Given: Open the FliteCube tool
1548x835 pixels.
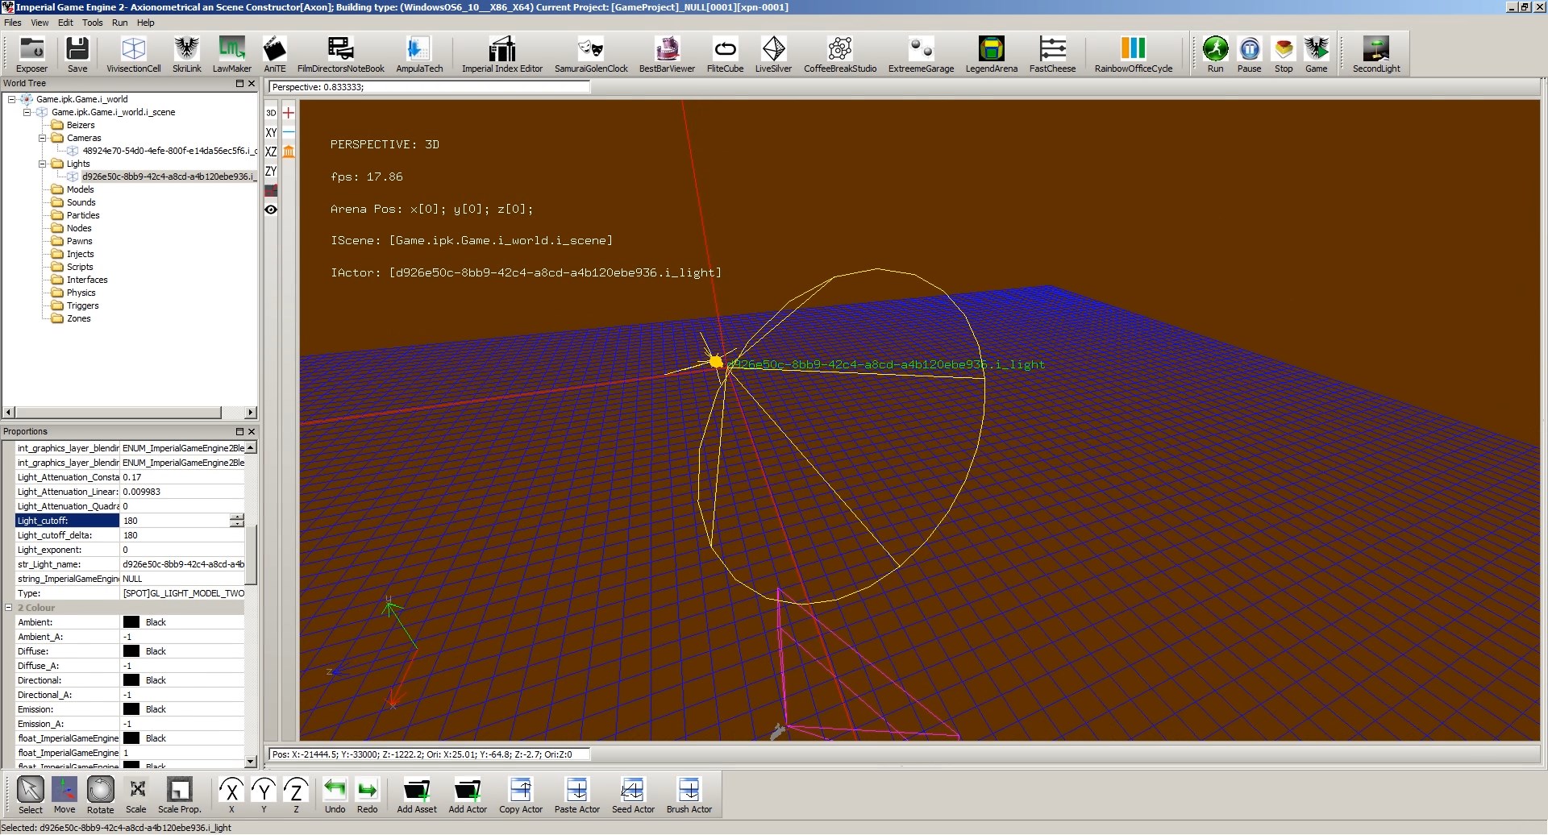Looking at the screenshot, I should tap(725, 55).
